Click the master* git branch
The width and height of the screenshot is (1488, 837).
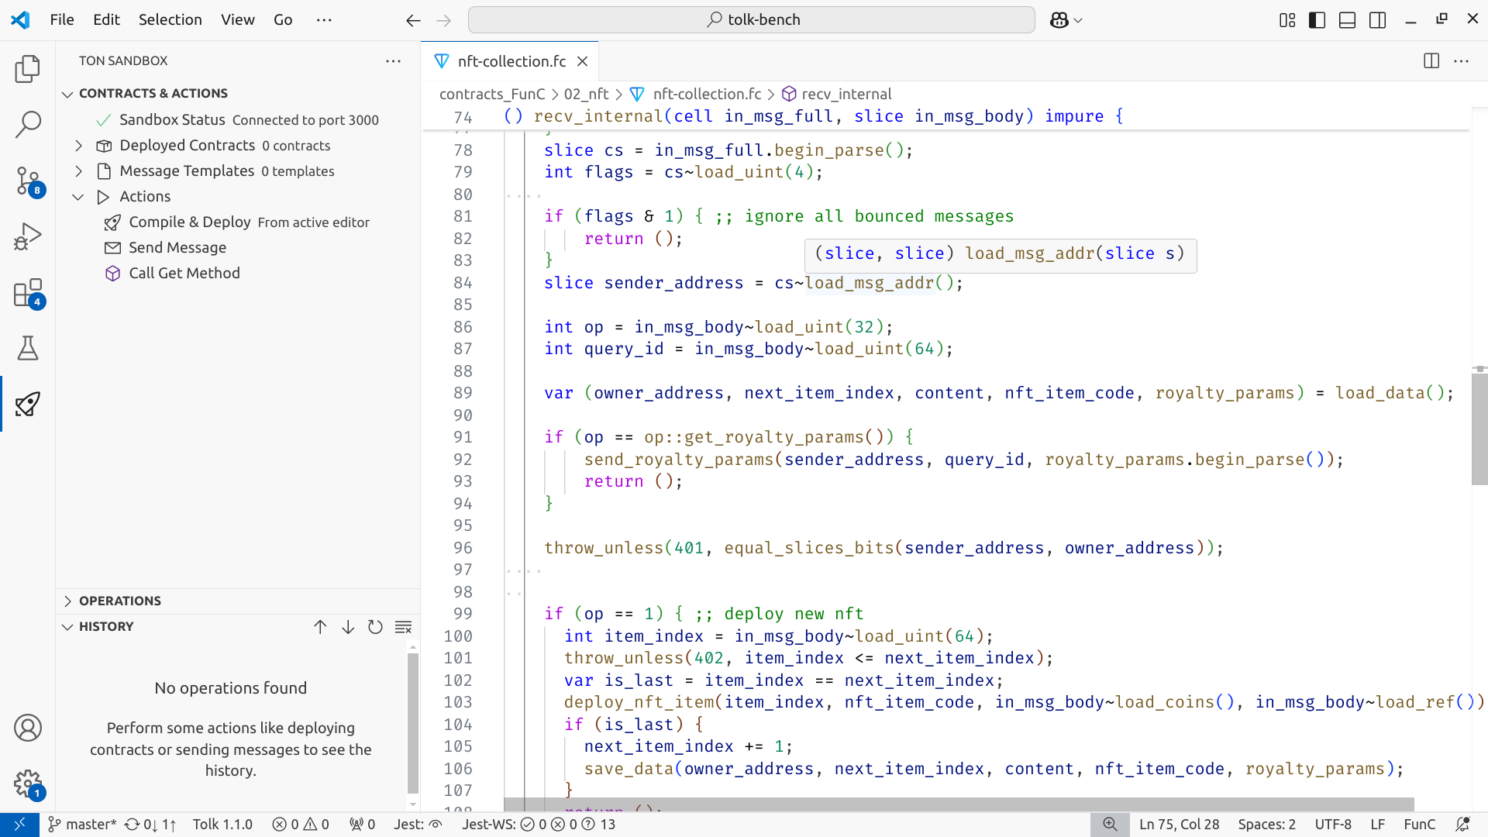[82, 825]
